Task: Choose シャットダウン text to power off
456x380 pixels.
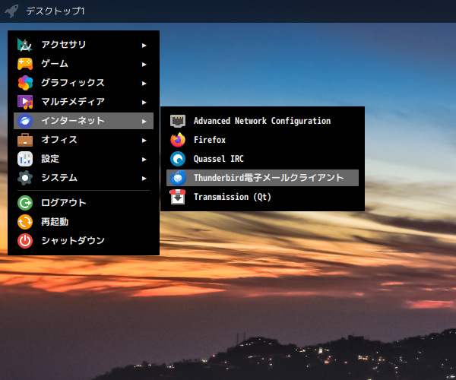Action: pos(73,240)
